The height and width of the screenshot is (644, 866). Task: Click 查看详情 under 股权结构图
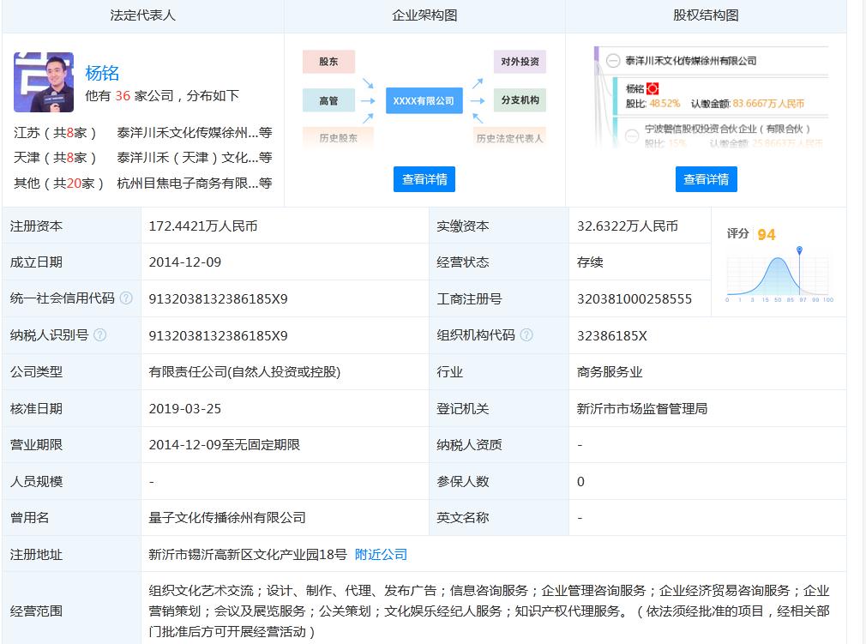(x=706, y=179)
